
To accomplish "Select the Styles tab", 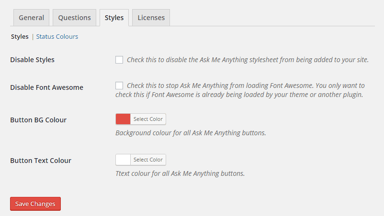I will [x=114, y=18].
